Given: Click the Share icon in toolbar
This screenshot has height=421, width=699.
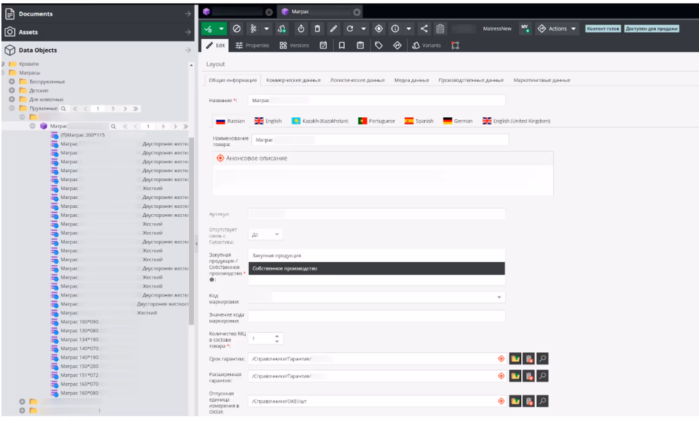Looking at the screenshot, I should tap(424, 29).
